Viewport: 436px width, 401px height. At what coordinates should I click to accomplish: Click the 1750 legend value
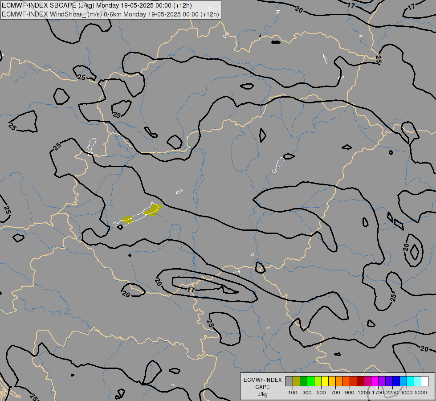[x=378, y=393]
